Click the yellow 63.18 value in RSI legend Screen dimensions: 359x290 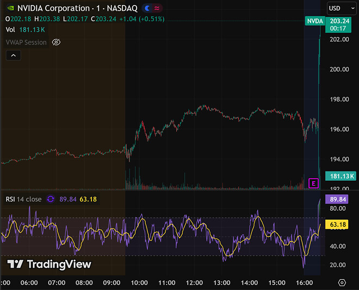tap(88, 199)
